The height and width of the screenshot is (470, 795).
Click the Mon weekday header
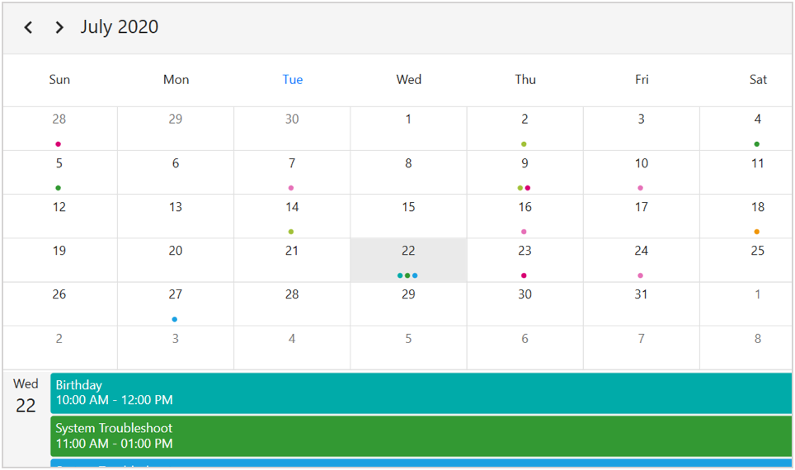pos(176,80)
